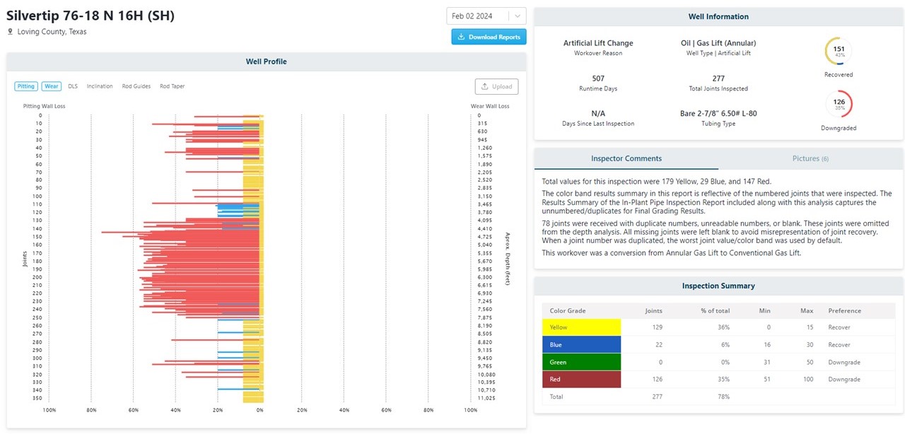
Task: Switch to the Pictures (6) tab
Action: tap(810, 158)
